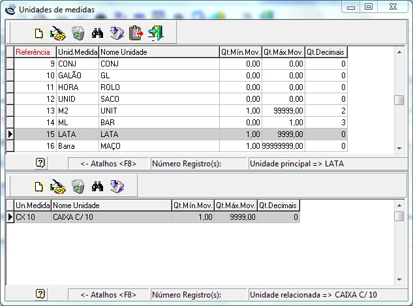
Task: Select the ML unit cell
Action: coord(78,123)
